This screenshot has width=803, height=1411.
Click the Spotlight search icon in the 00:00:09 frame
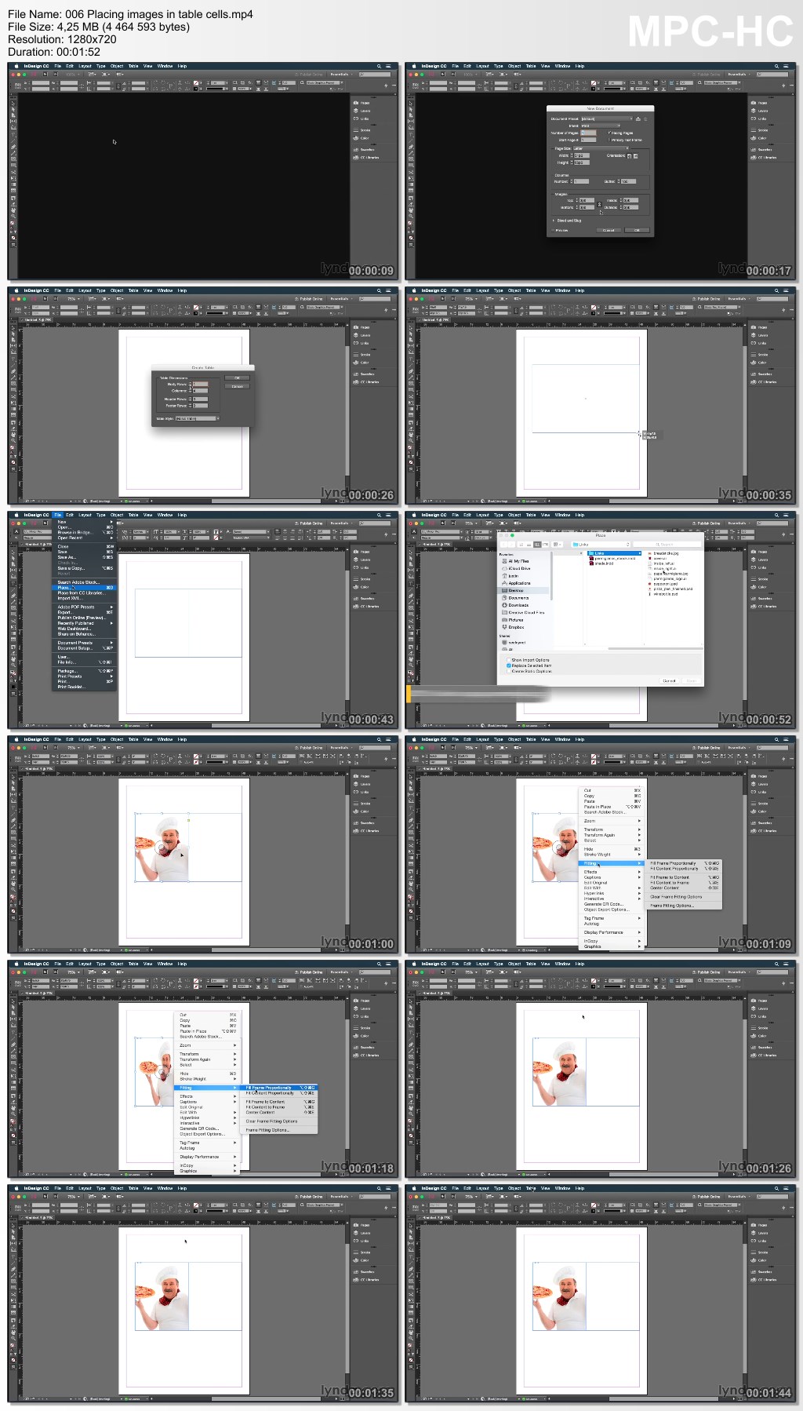[x=379, y=66]
